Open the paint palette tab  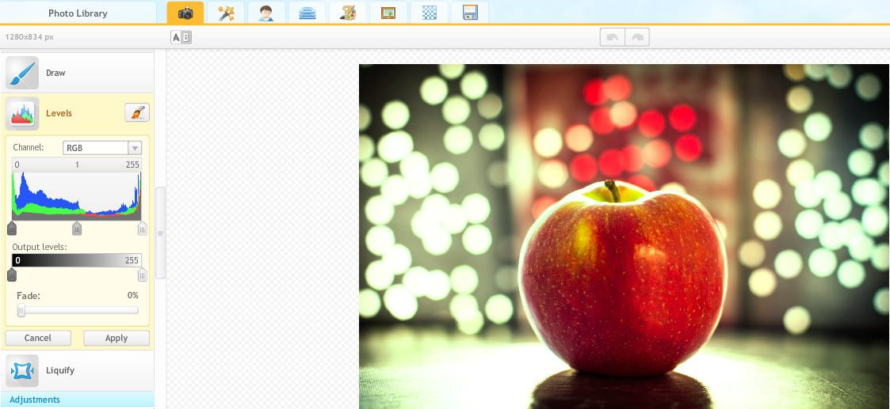[x=347, y=13]
